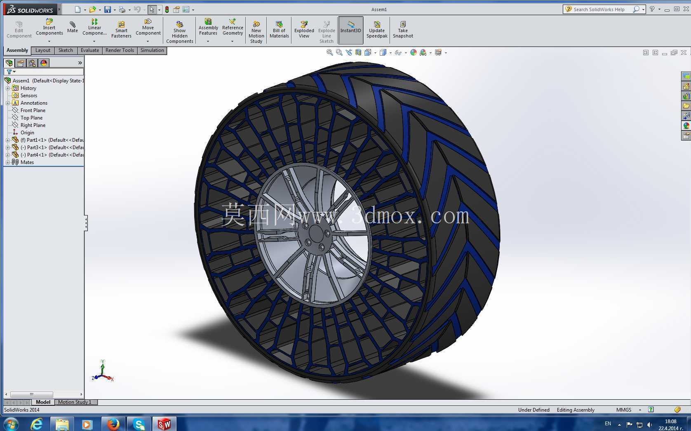Open DisplayManager panel tab

pyautogui.click(x=44, y=63)
